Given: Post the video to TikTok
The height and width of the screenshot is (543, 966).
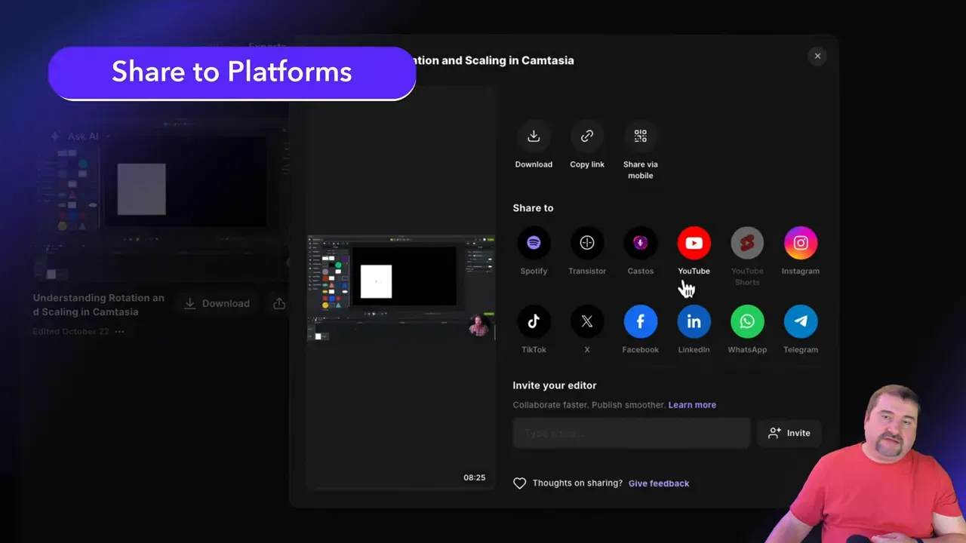Looking at the screenshot, I should tap(534, 321).
